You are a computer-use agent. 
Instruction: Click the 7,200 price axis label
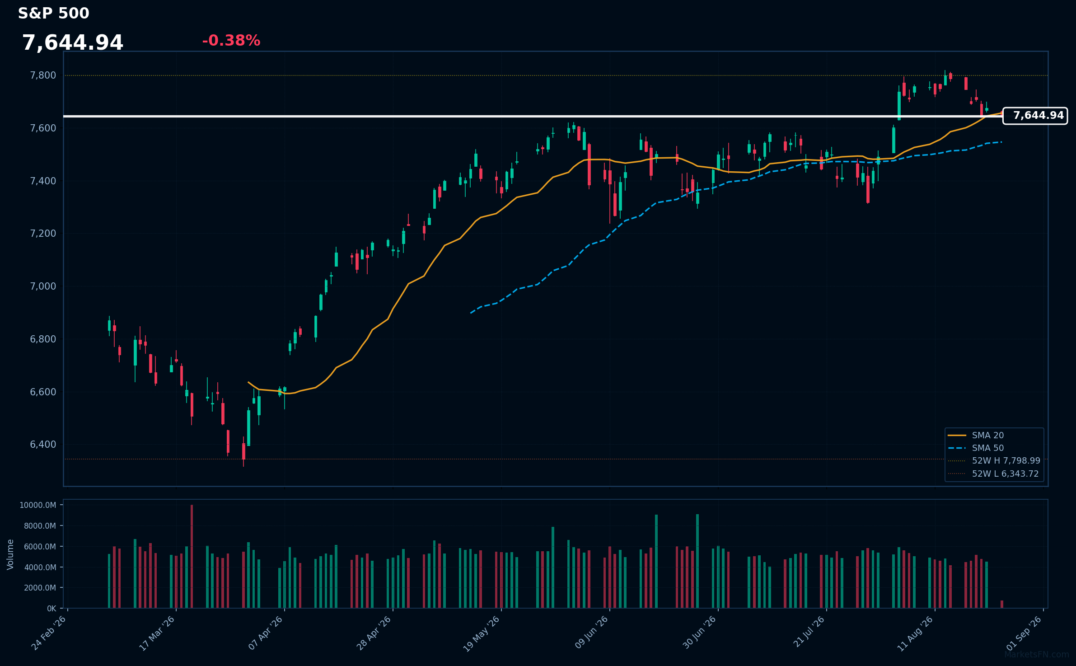43,234
